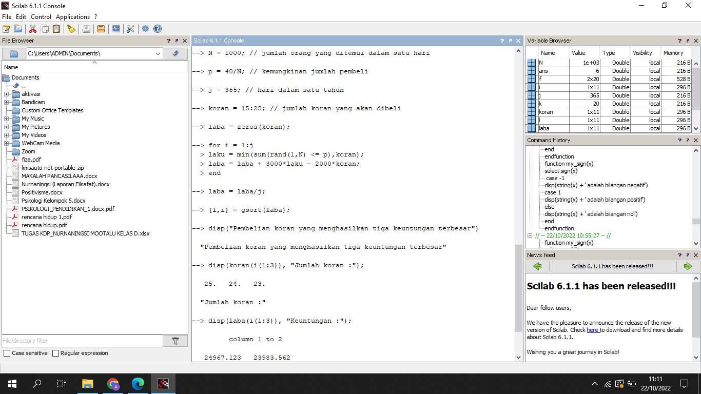Go to next news feed item
Screen dimensions: 701x394
pyautogui.click(x=688, y=266)
